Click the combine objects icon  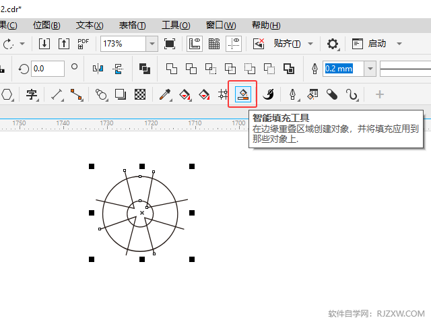coord(145,69)
